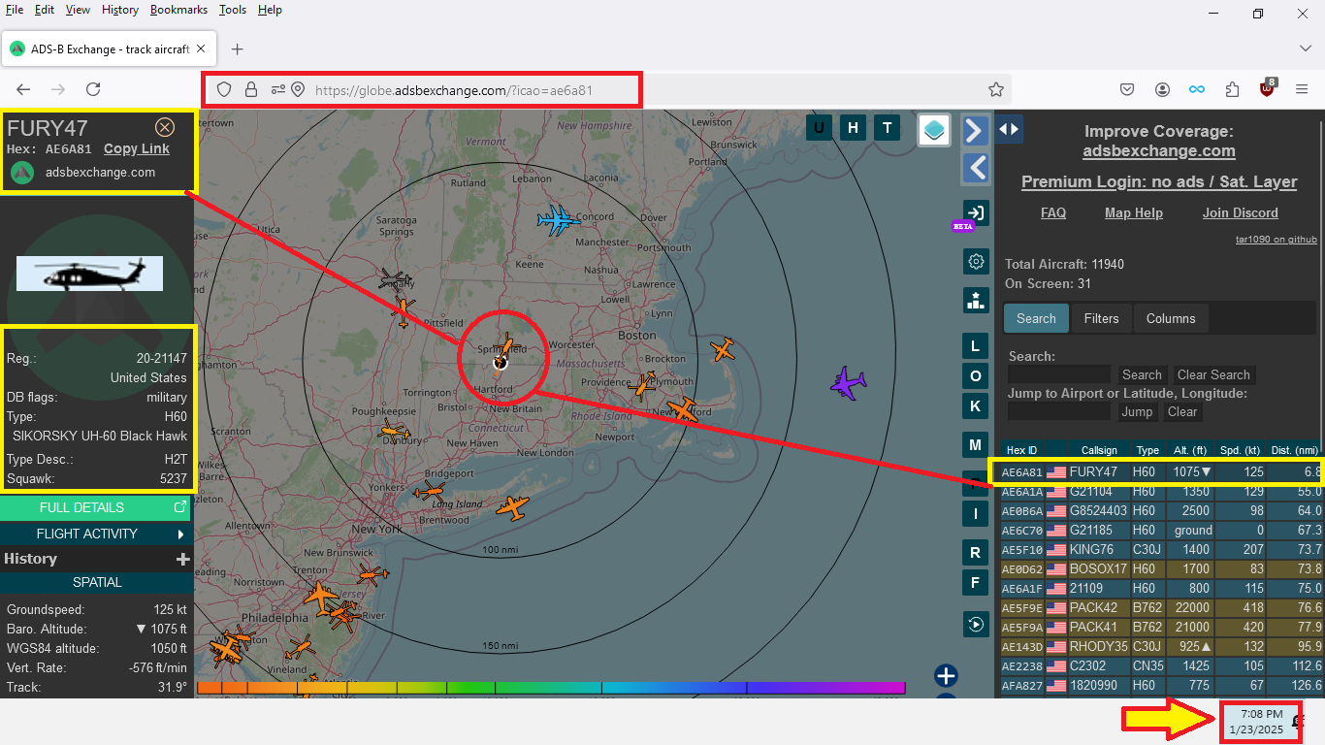Expand the FLIGHT ACTIVITY section
This screenshot has width=1325, height=745.
click(95, 534)
